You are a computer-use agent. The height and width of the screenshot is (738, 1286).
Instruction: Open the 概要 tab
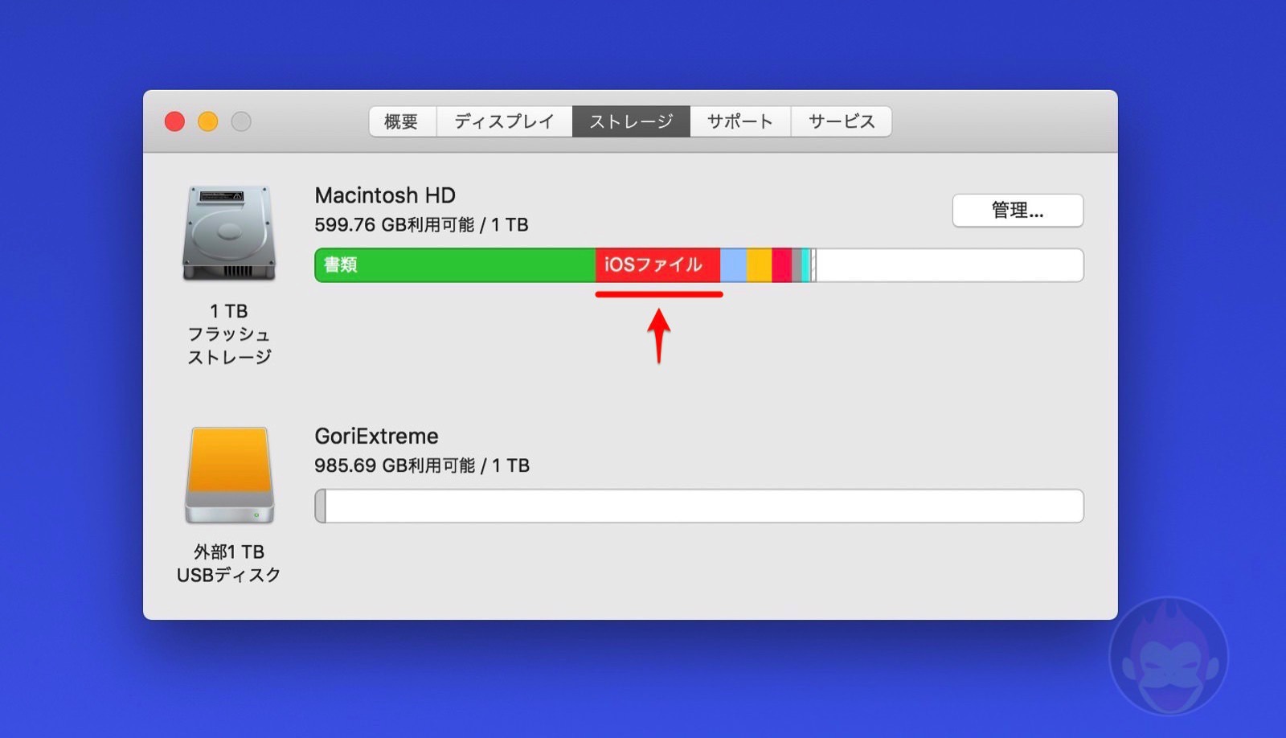click(x=402, y=121)
